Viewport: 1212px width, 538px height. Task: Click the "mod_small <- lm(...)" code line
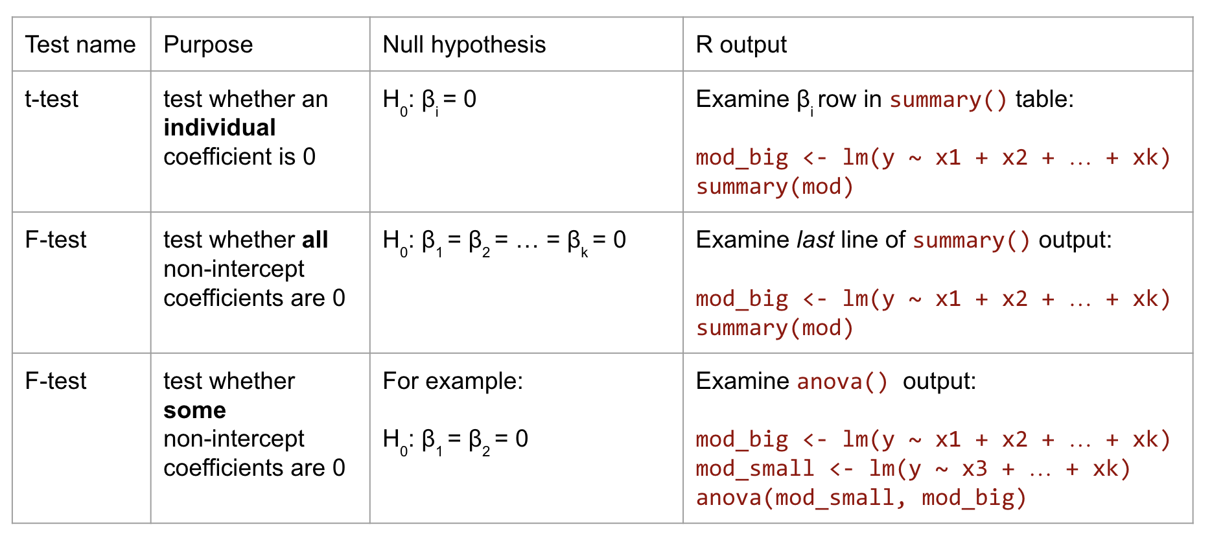pos(913,469)
